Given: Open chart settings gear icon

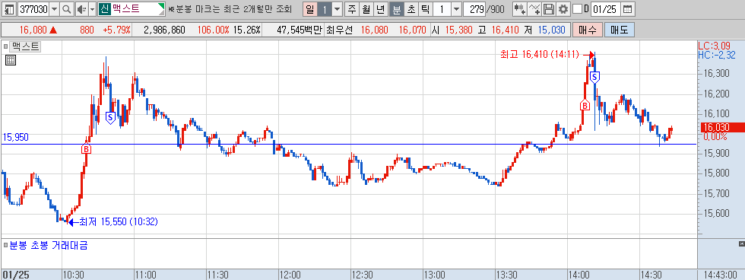Looking at the screenshot, I should pos(563,8).
